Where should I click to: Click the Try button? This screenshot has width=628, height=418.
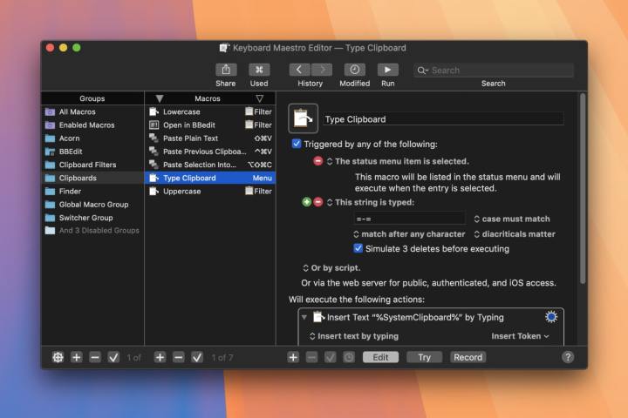click(424, 357)
